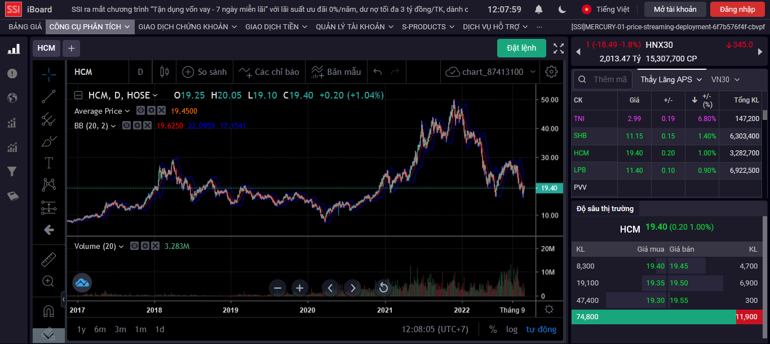
Task: Open the globe icon in left sidebar
Action: coord(12,98)
